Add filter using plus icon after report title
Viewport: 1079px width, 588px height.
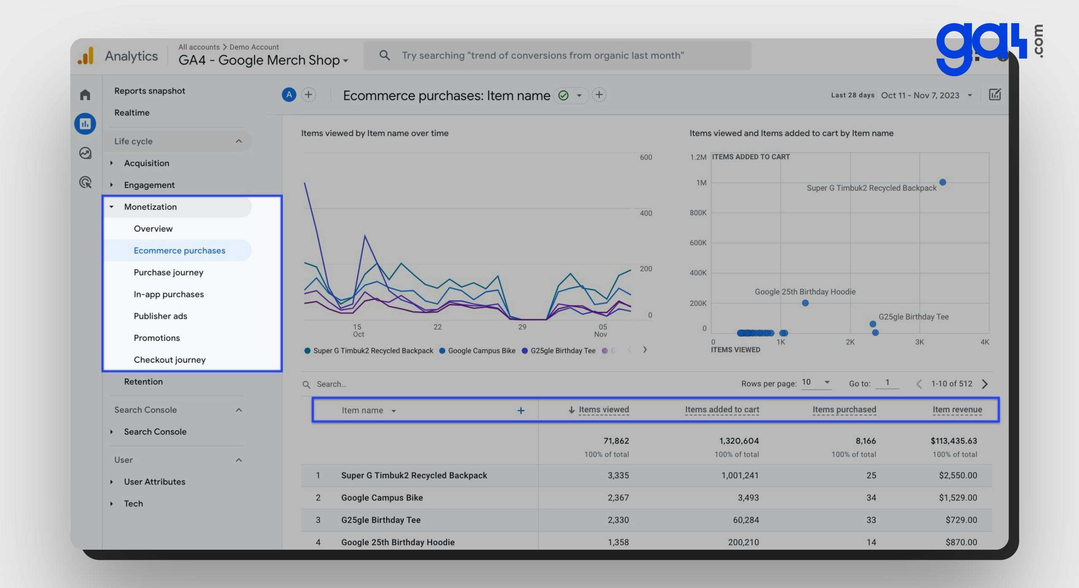coord(599,95)
